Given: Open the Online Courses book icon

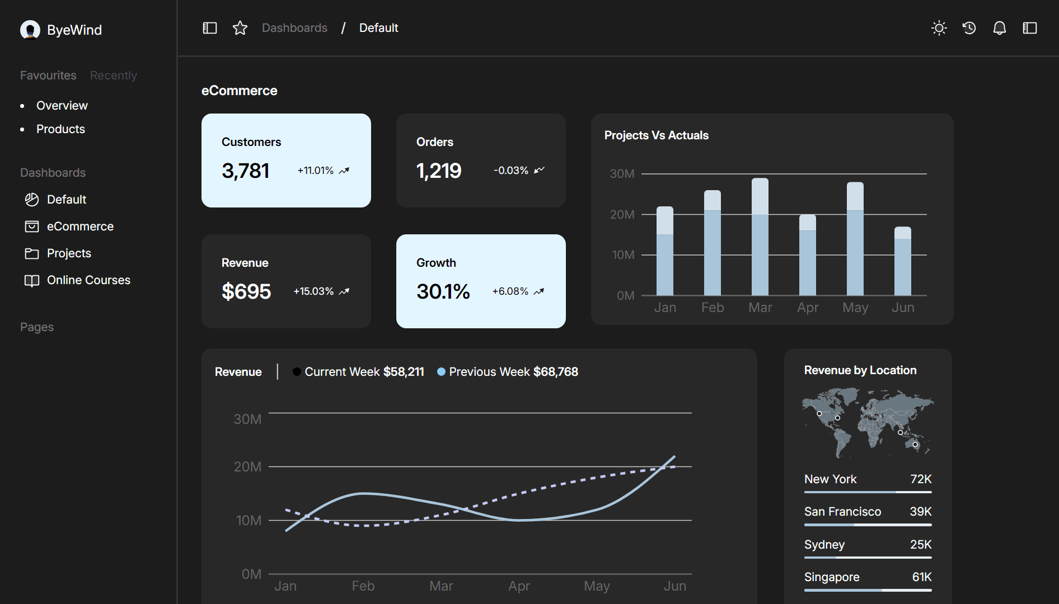Looking at the screenshot, I should click(31, 280).
